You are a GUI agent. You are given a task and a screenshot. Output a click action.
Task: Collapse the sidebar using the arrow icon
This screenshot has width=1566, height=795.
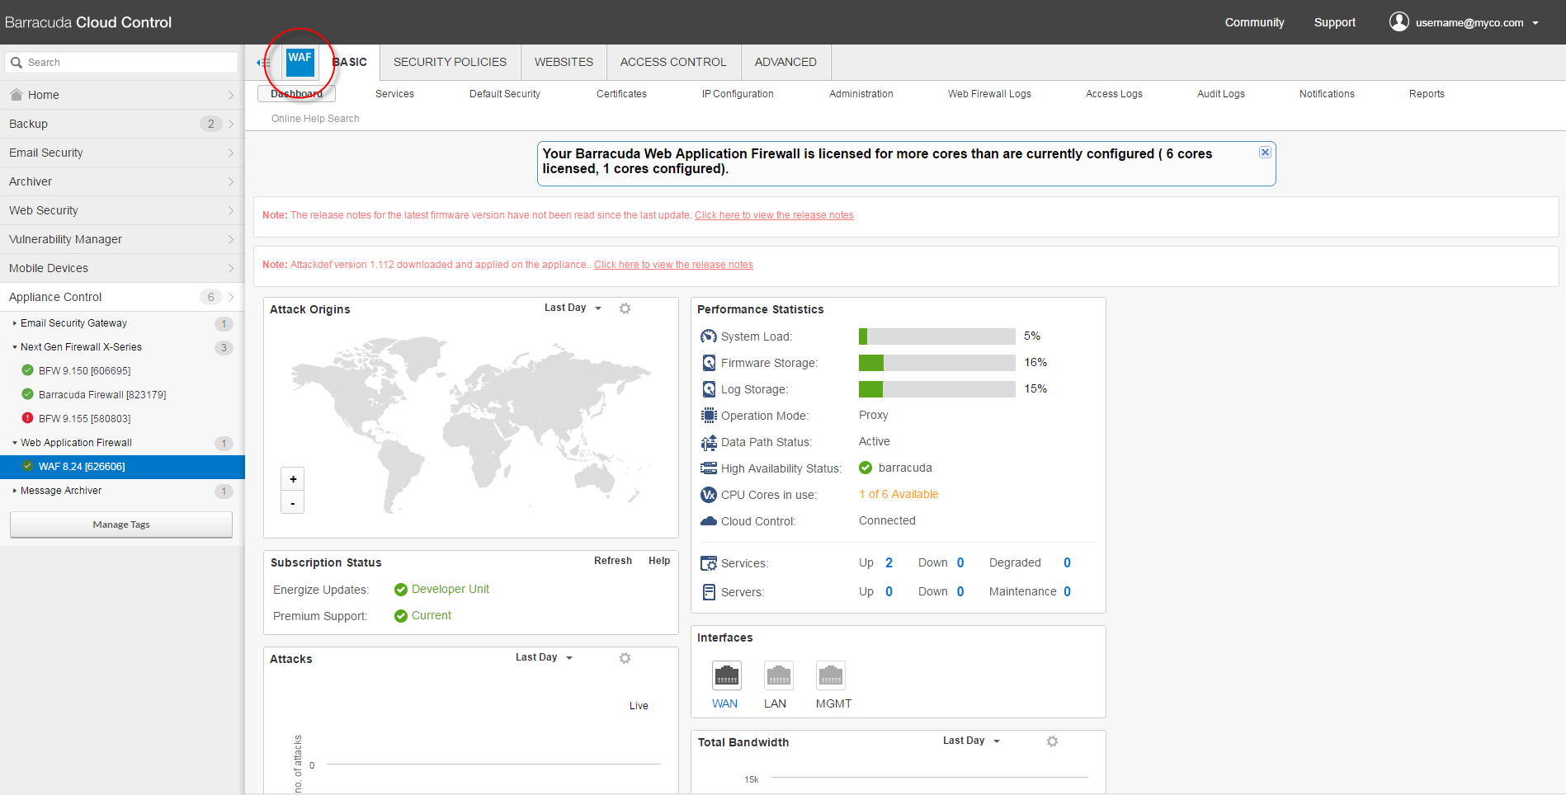263,63
